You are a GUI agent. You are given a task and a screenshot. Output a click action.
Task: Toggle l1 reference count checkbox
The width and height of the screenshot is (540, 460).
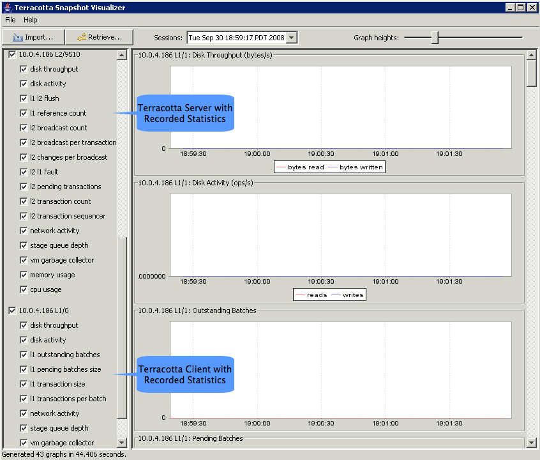click(x=24, y=113)
